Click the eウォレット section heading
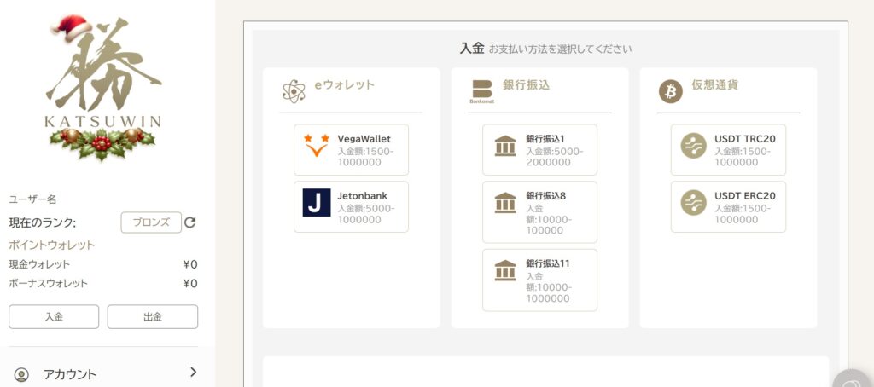874x387 pixels. tap(345, 85)
